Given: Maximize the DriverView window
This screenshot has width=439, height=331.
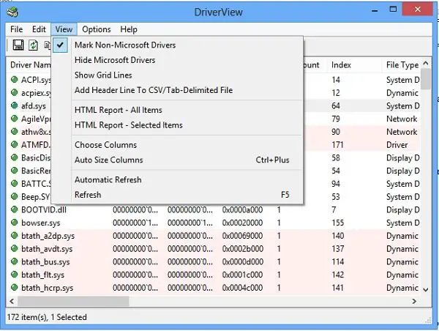Looking at the screenshot, I should (393, 10).
